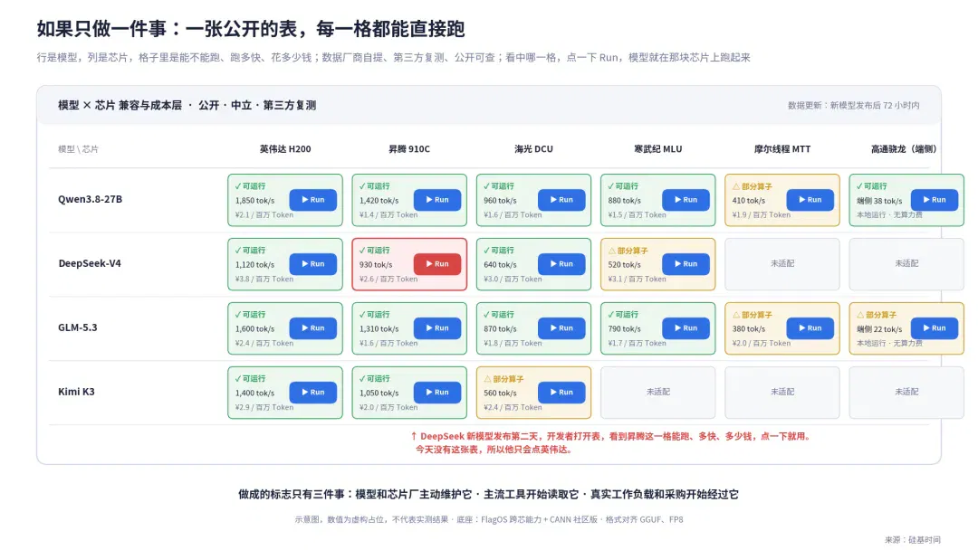Click the 来源：硅基时间 source credit
978x550 pixels.
pos(913,540)
